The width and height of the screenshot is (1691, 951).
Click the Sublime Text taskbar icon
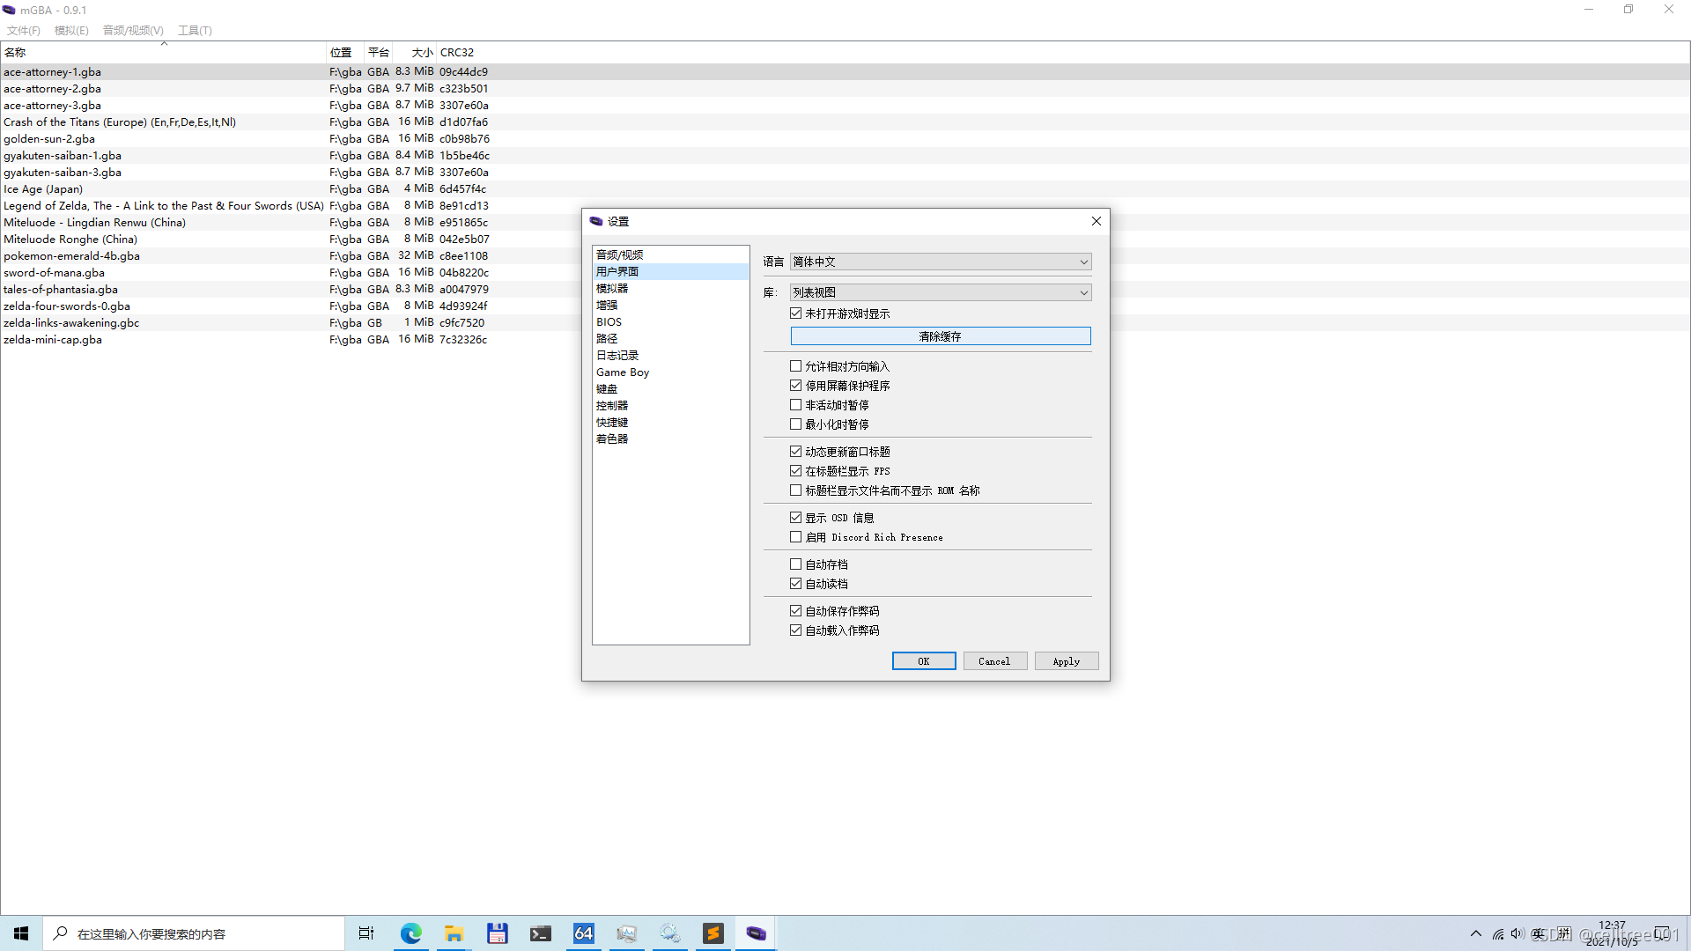[x=713, y=933]
